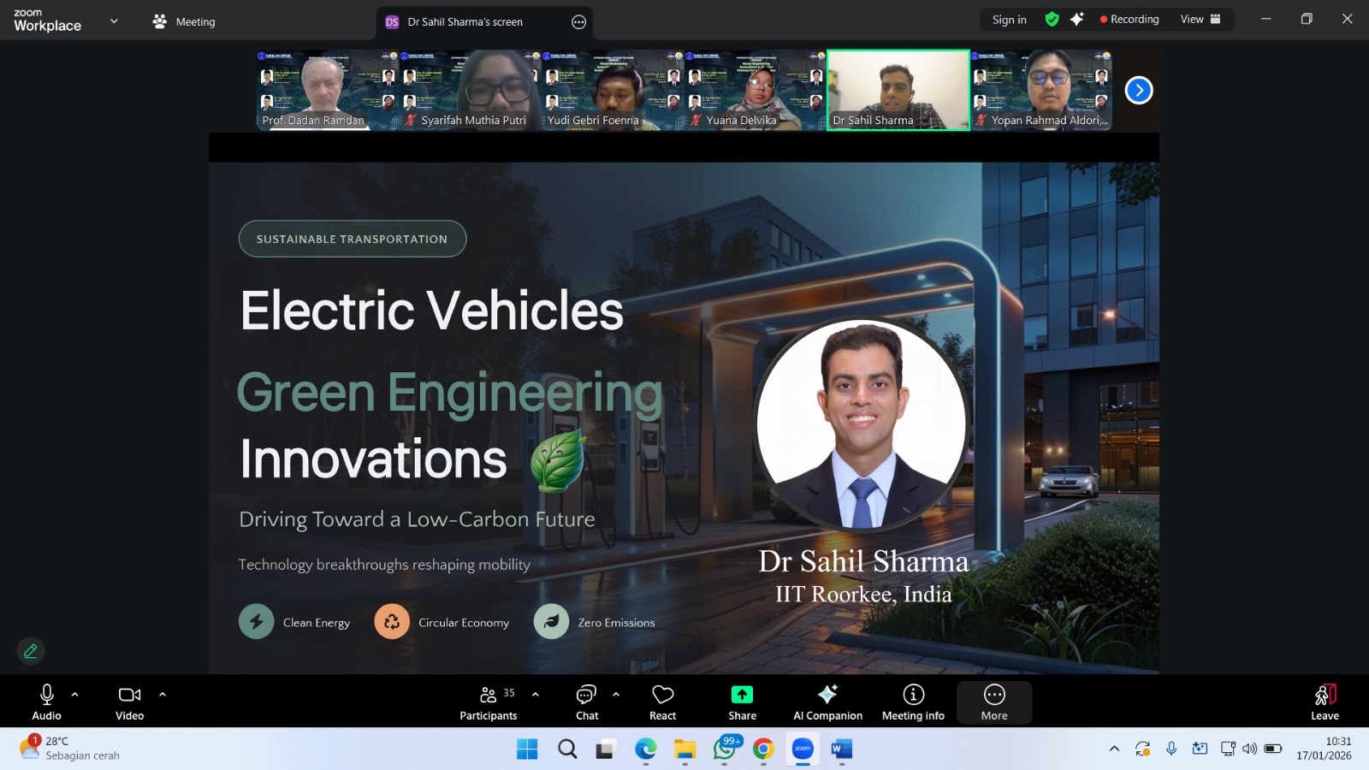Expand video options arrow next to Video
The height and width of the screenshot is (770, 1369).
tap(163, 695)
